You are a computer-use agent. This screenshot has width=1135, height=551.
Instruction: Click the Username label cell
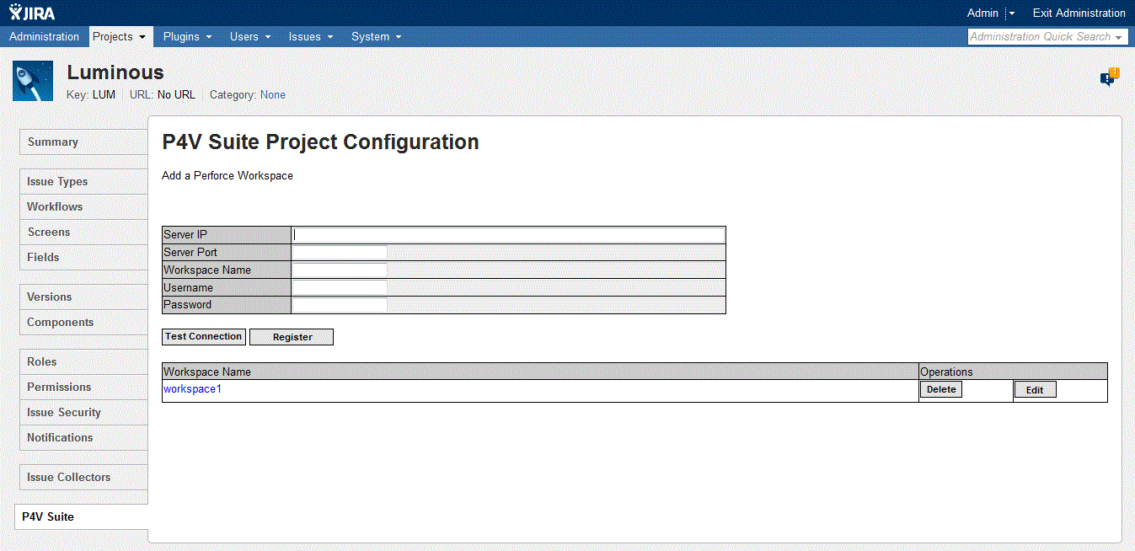click(x=227, y=287)
